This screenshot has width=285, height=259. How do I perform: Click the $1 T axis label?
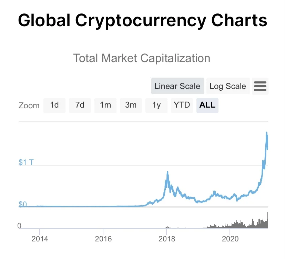(x=26, y=162)
